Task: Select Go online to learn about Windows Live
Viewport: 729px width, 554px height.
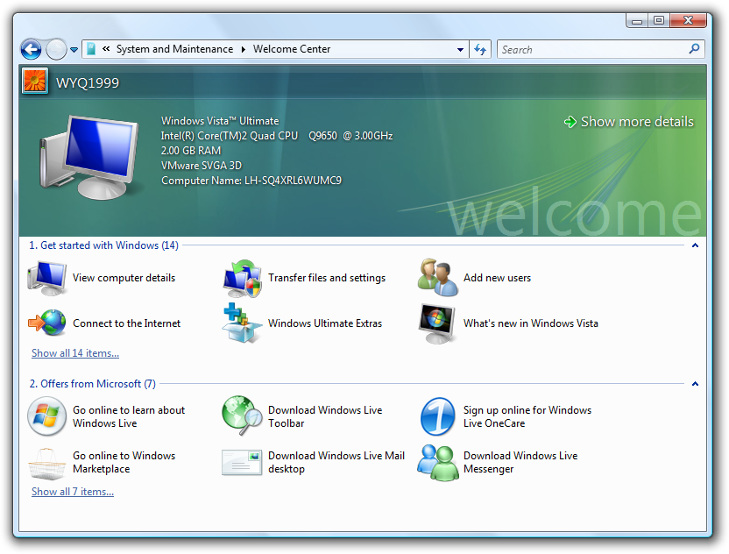Action: [129, 416]
